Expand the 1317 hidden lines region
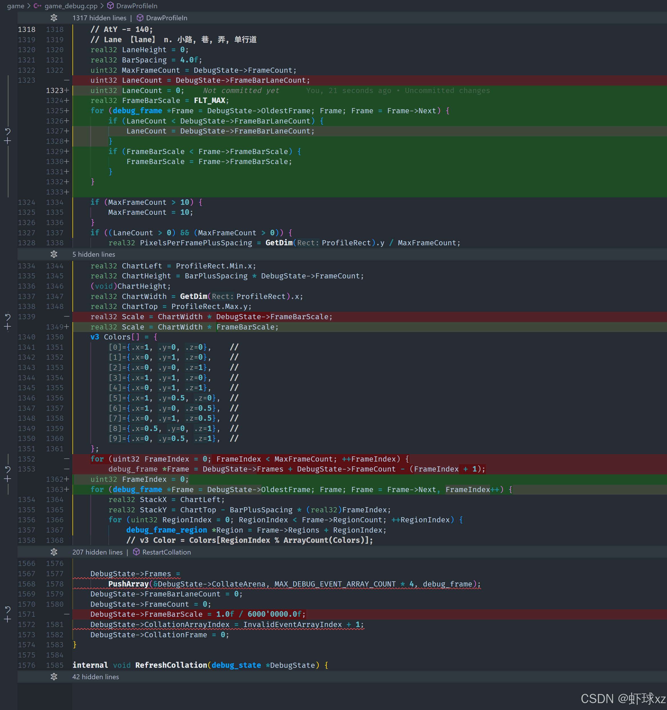This screenshot has width=667, height=710. coord(54,17)
